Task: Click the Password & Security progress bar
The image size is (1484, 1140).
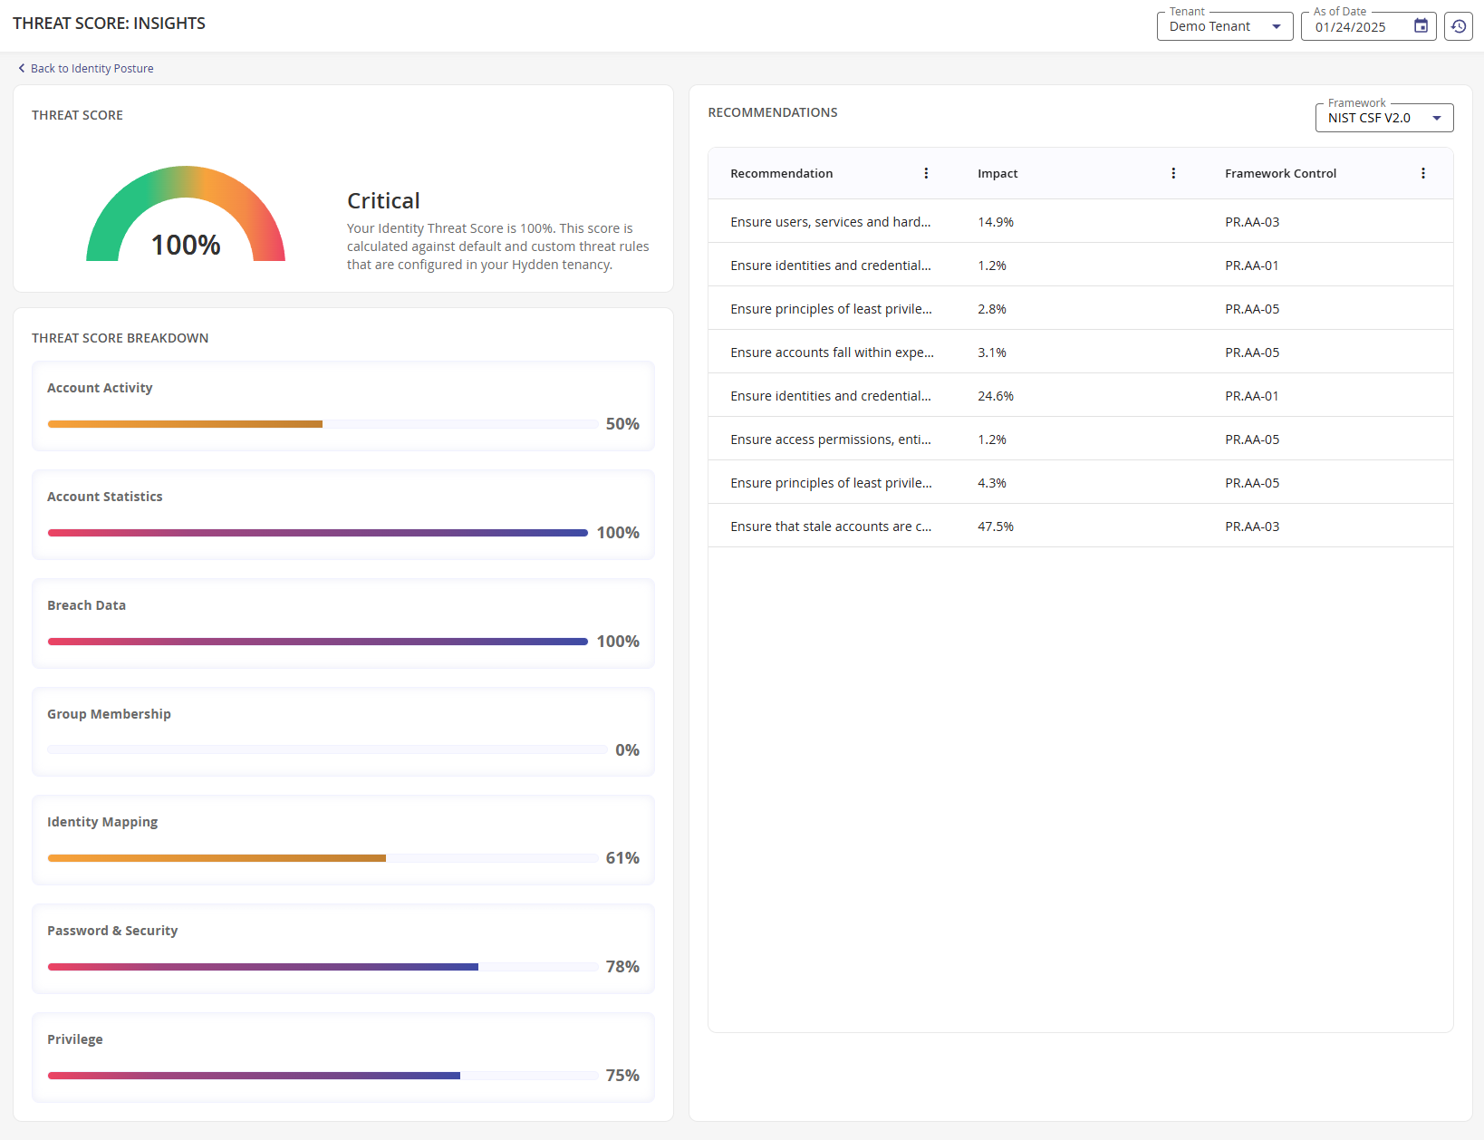Action: pyautogui.click(x=323, y=967)
